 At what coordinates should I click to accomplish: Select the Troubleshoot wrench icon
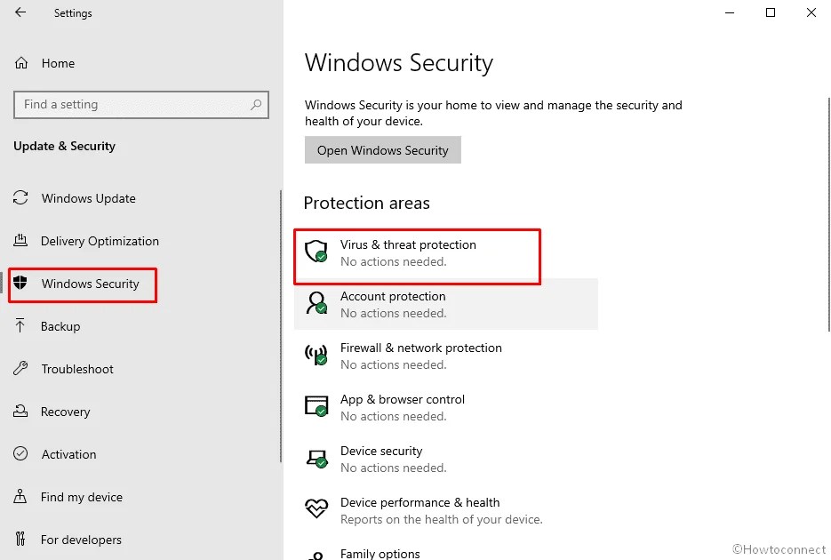pyautogui.click(x=20, y=369)
